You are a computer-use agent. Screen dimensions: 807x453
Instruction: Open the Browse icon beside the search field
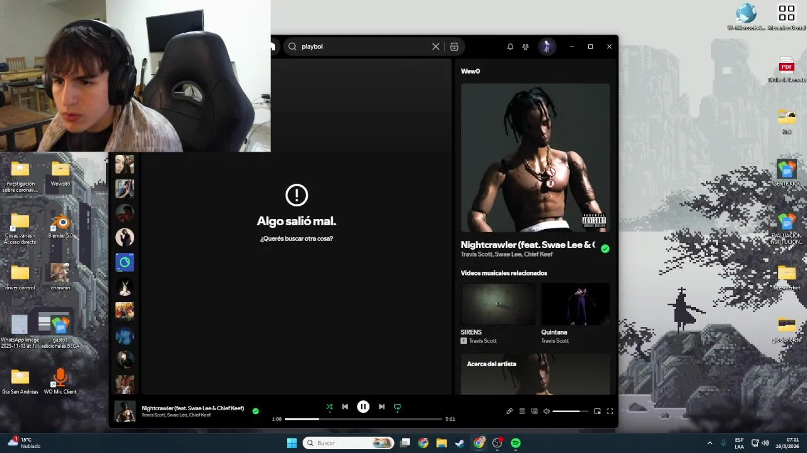(x=454, y=47)
